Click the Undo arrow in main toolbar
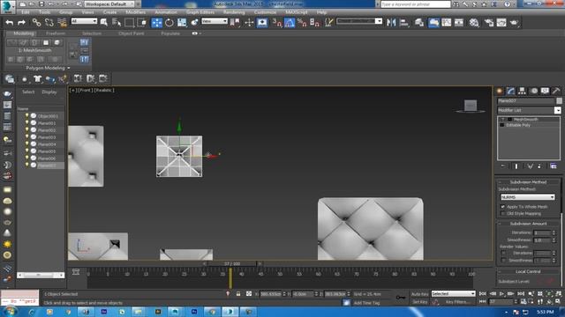Screen dimensions: 565x317 point(10,22)
